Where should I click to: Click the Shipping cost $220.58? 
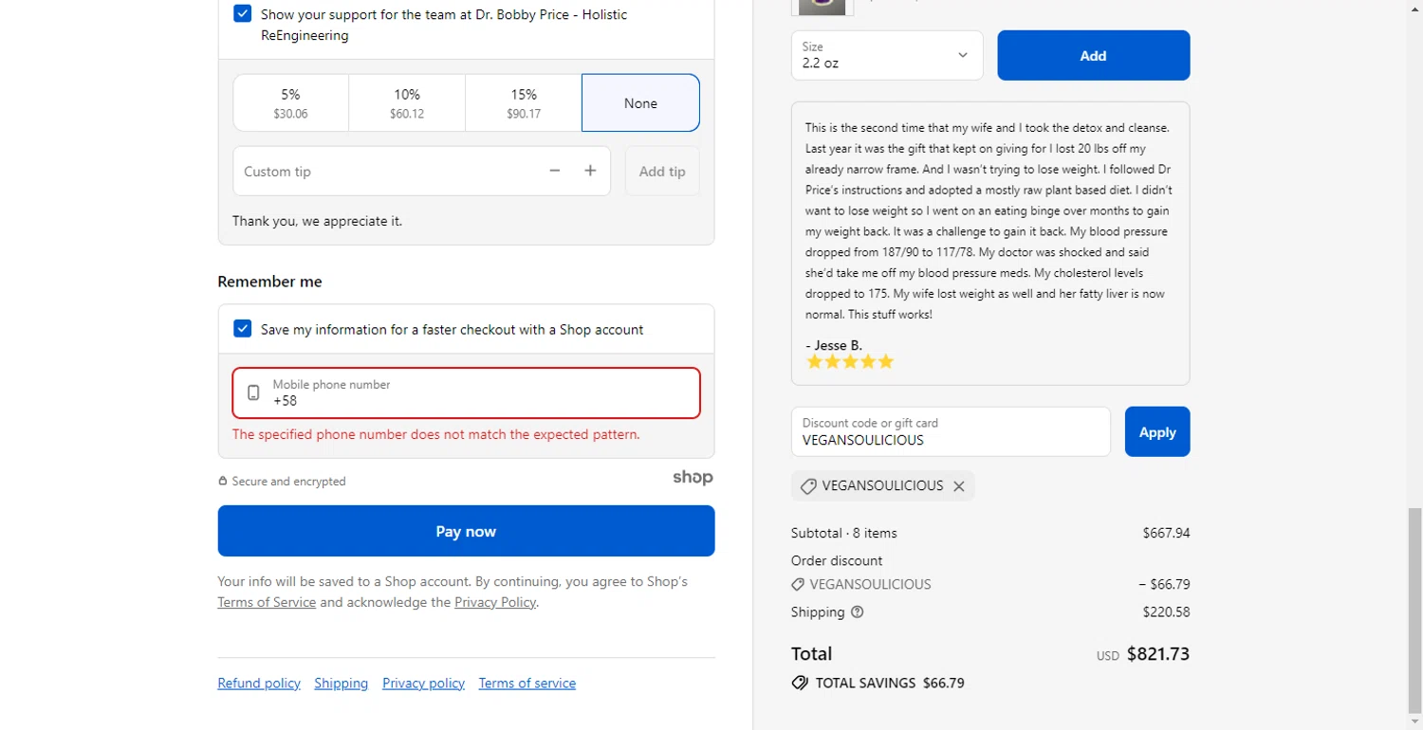1166,611
